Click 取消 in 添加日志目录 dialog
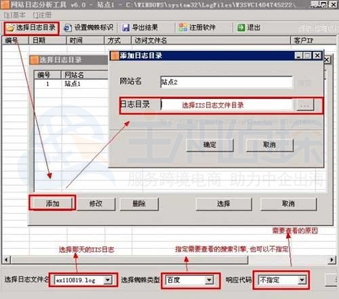 click(x=270, y=145)
